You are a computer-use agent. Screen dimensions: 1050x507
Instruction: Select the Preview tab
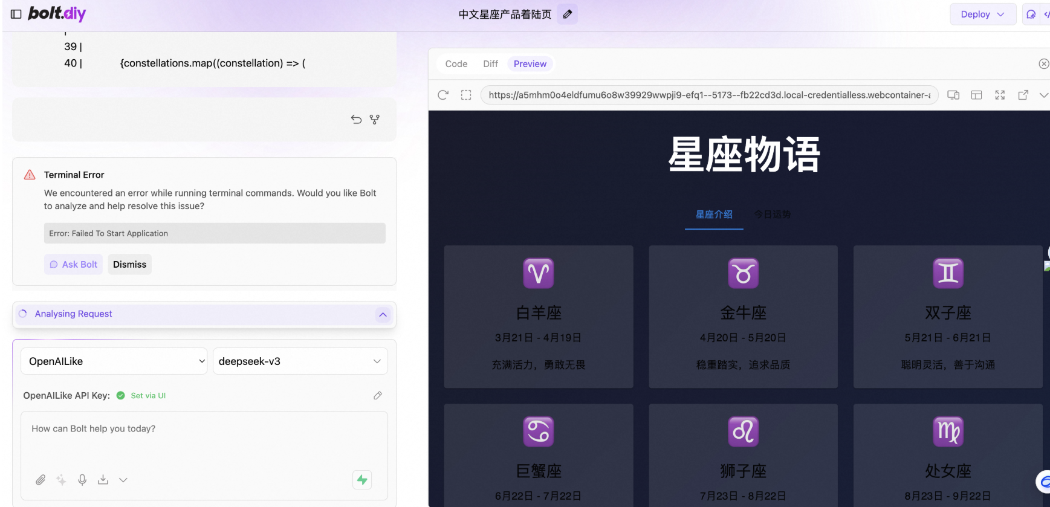coord(530,64)
